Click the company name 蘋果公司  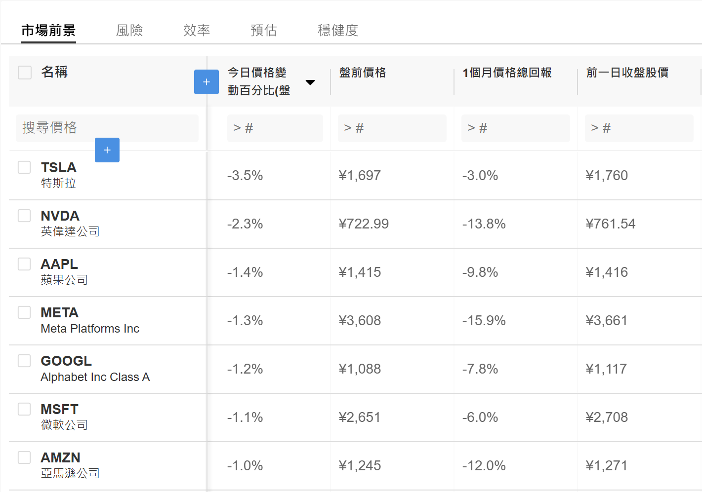[x=65, y=280]
